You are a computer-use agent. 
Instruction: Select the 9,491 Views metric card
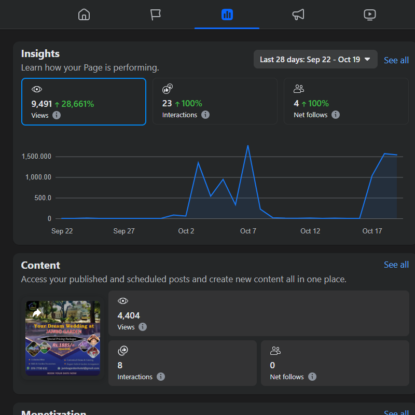[84, 102]
